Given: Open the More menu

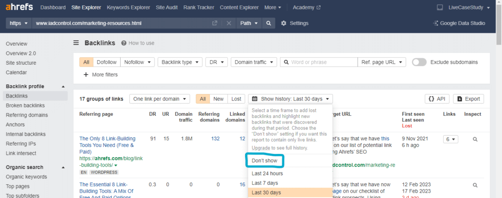Looking at the screenshot, I should coord(273,7).
